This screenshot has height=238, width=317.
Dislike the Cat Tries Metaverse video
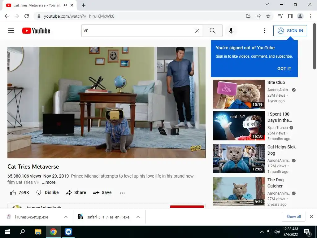click(x=47, y=192)
